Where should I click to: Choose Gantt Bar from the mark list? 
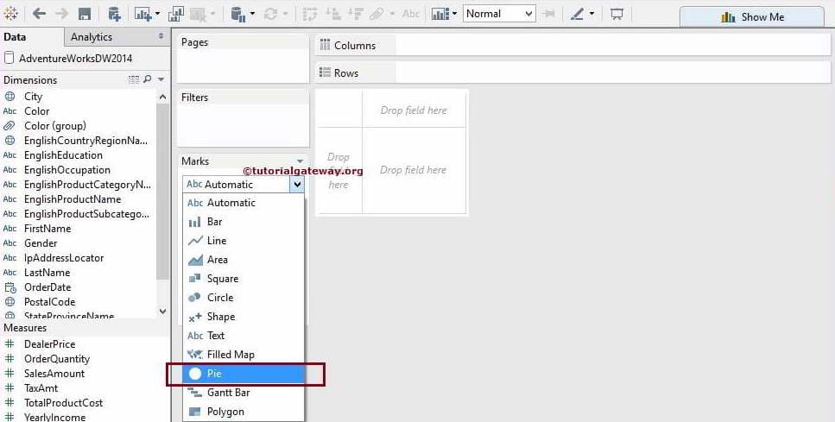coord(244,393)
